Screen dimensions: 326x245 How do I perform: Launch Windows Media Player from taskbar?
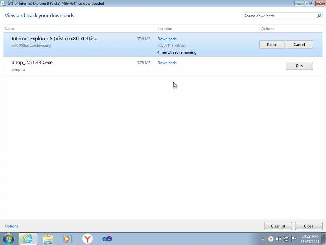pos(67,239)
